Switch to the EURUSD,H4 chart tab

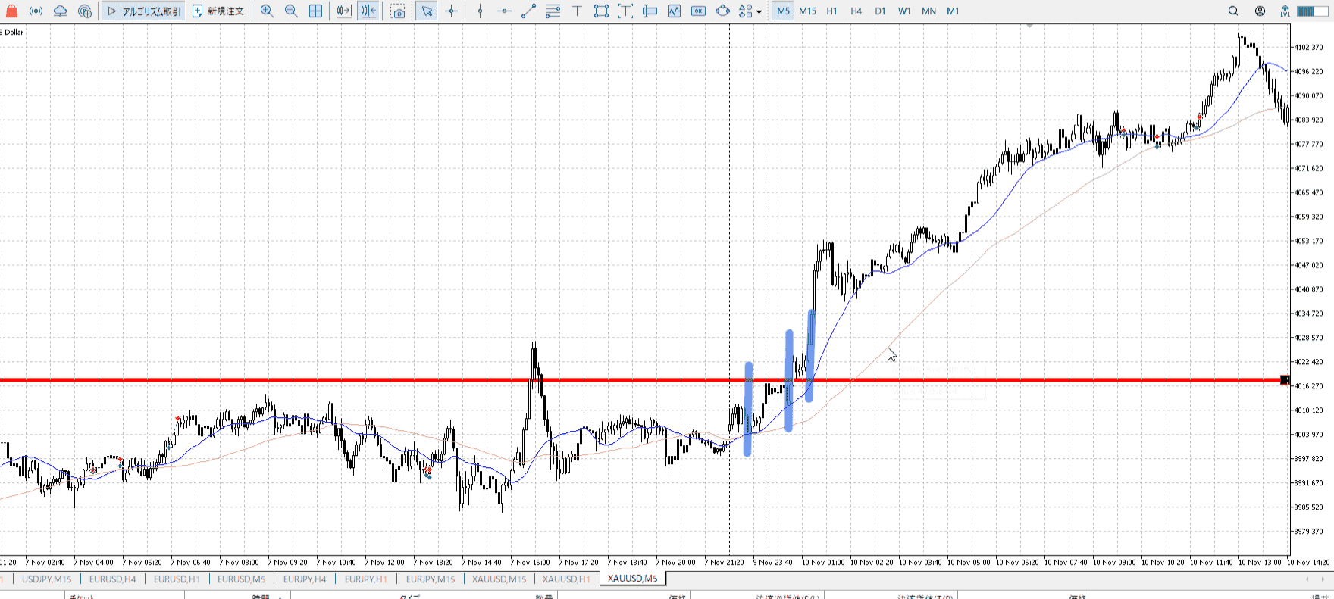(112, 579)
